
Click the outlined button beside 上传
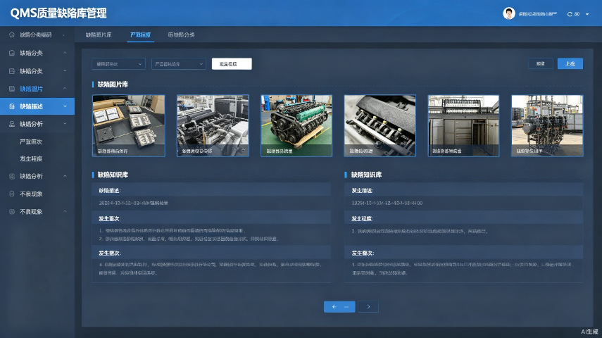tap(541, 63)
